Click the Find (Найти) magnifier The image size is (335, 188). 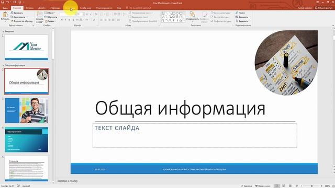point(240,13)
